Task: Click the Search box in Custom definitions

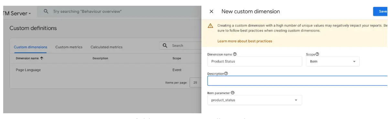Action: pos(180,46)
